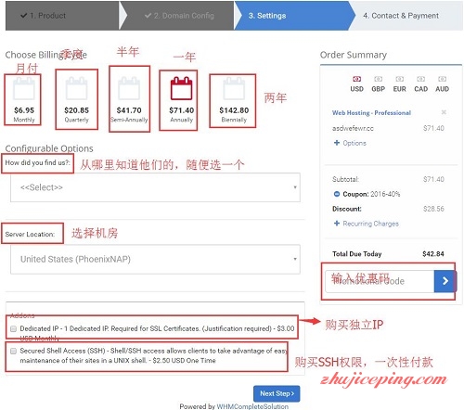Remove Web Hosting - Professional item with x
Image resolution: width=464 pixels, height=410 pixels.
[x=444, y=112]
